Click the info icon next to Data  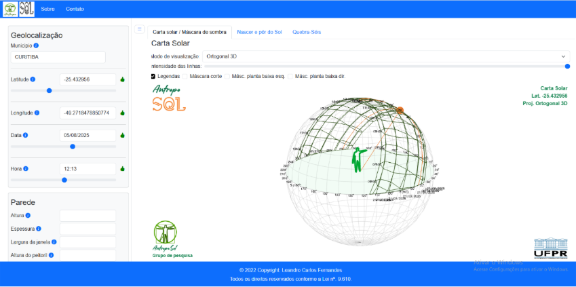click(x=25, y=135)
